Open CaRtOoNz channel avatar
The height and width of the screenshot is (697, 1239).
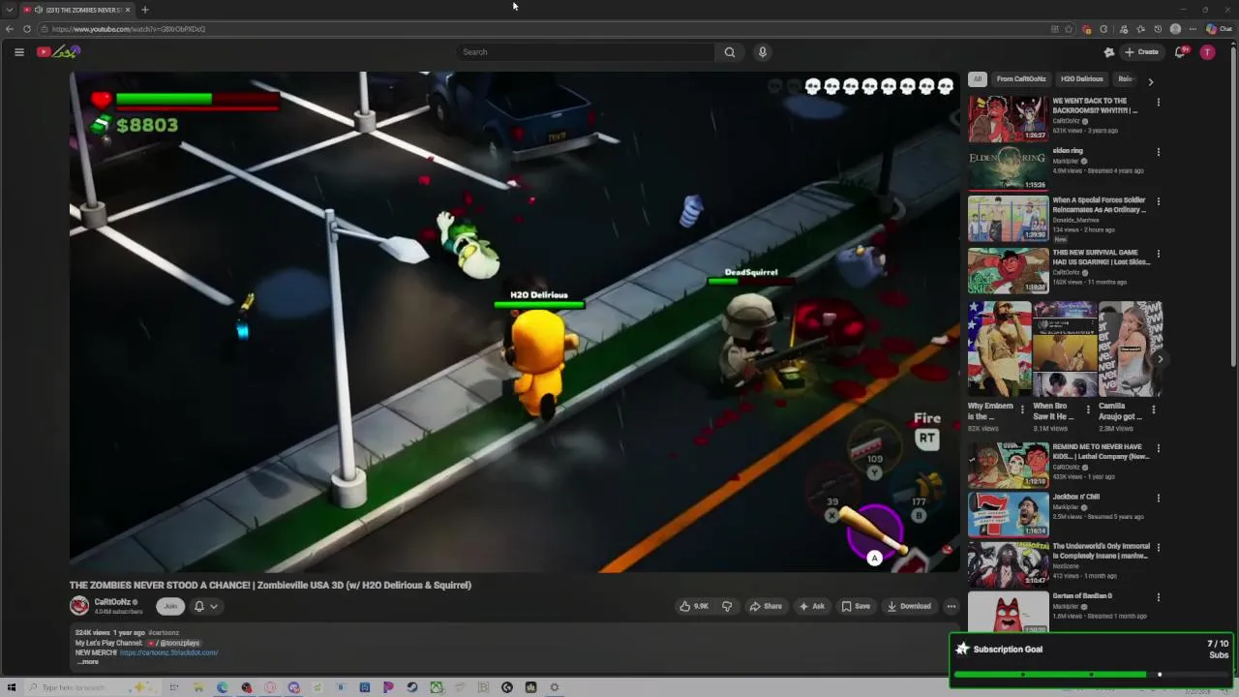point(79,606)
